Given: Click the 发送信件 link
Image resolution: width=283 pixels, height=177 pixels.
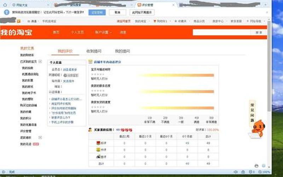Looking at the screenshot, I should 69,81.
